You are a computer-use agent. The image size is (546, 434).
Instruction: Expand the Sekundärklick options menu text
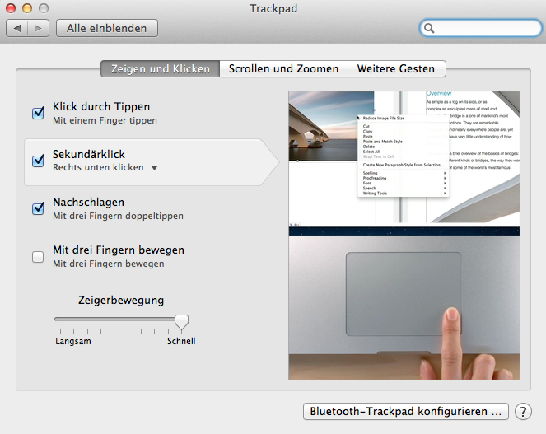click(98, 167)
